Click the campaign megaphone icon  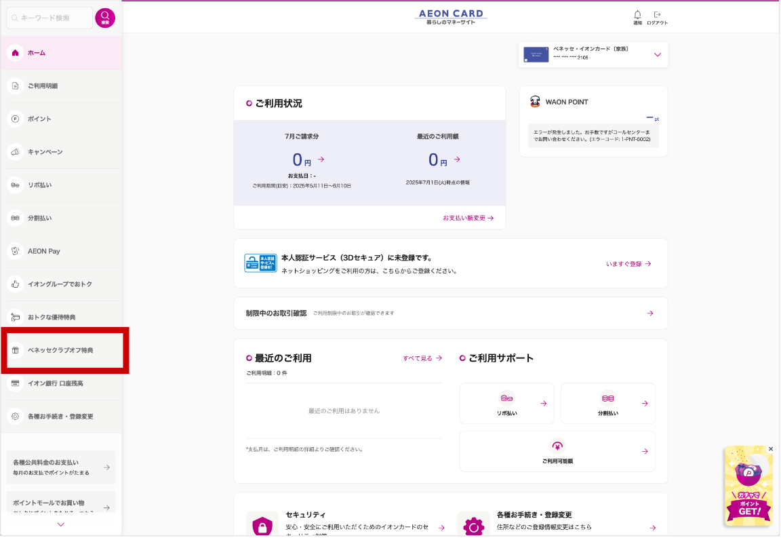16,152
